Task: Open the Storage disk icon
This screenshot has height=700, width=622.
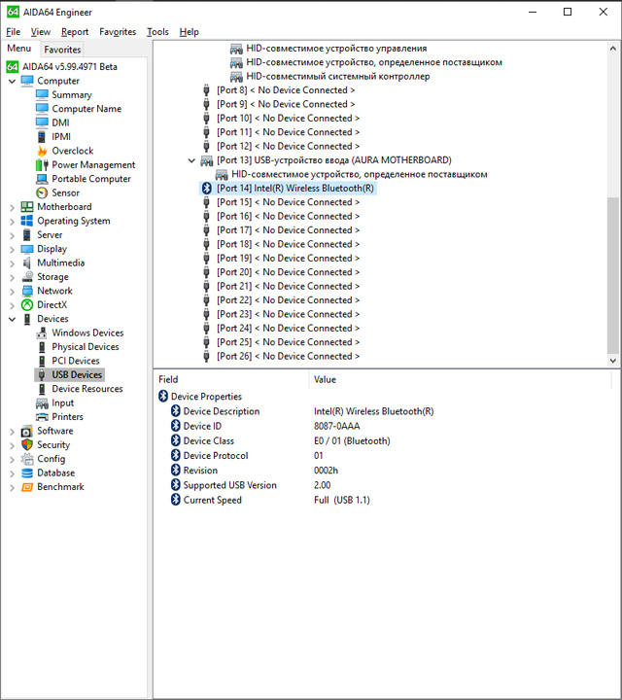Action: tap(27, 277)
